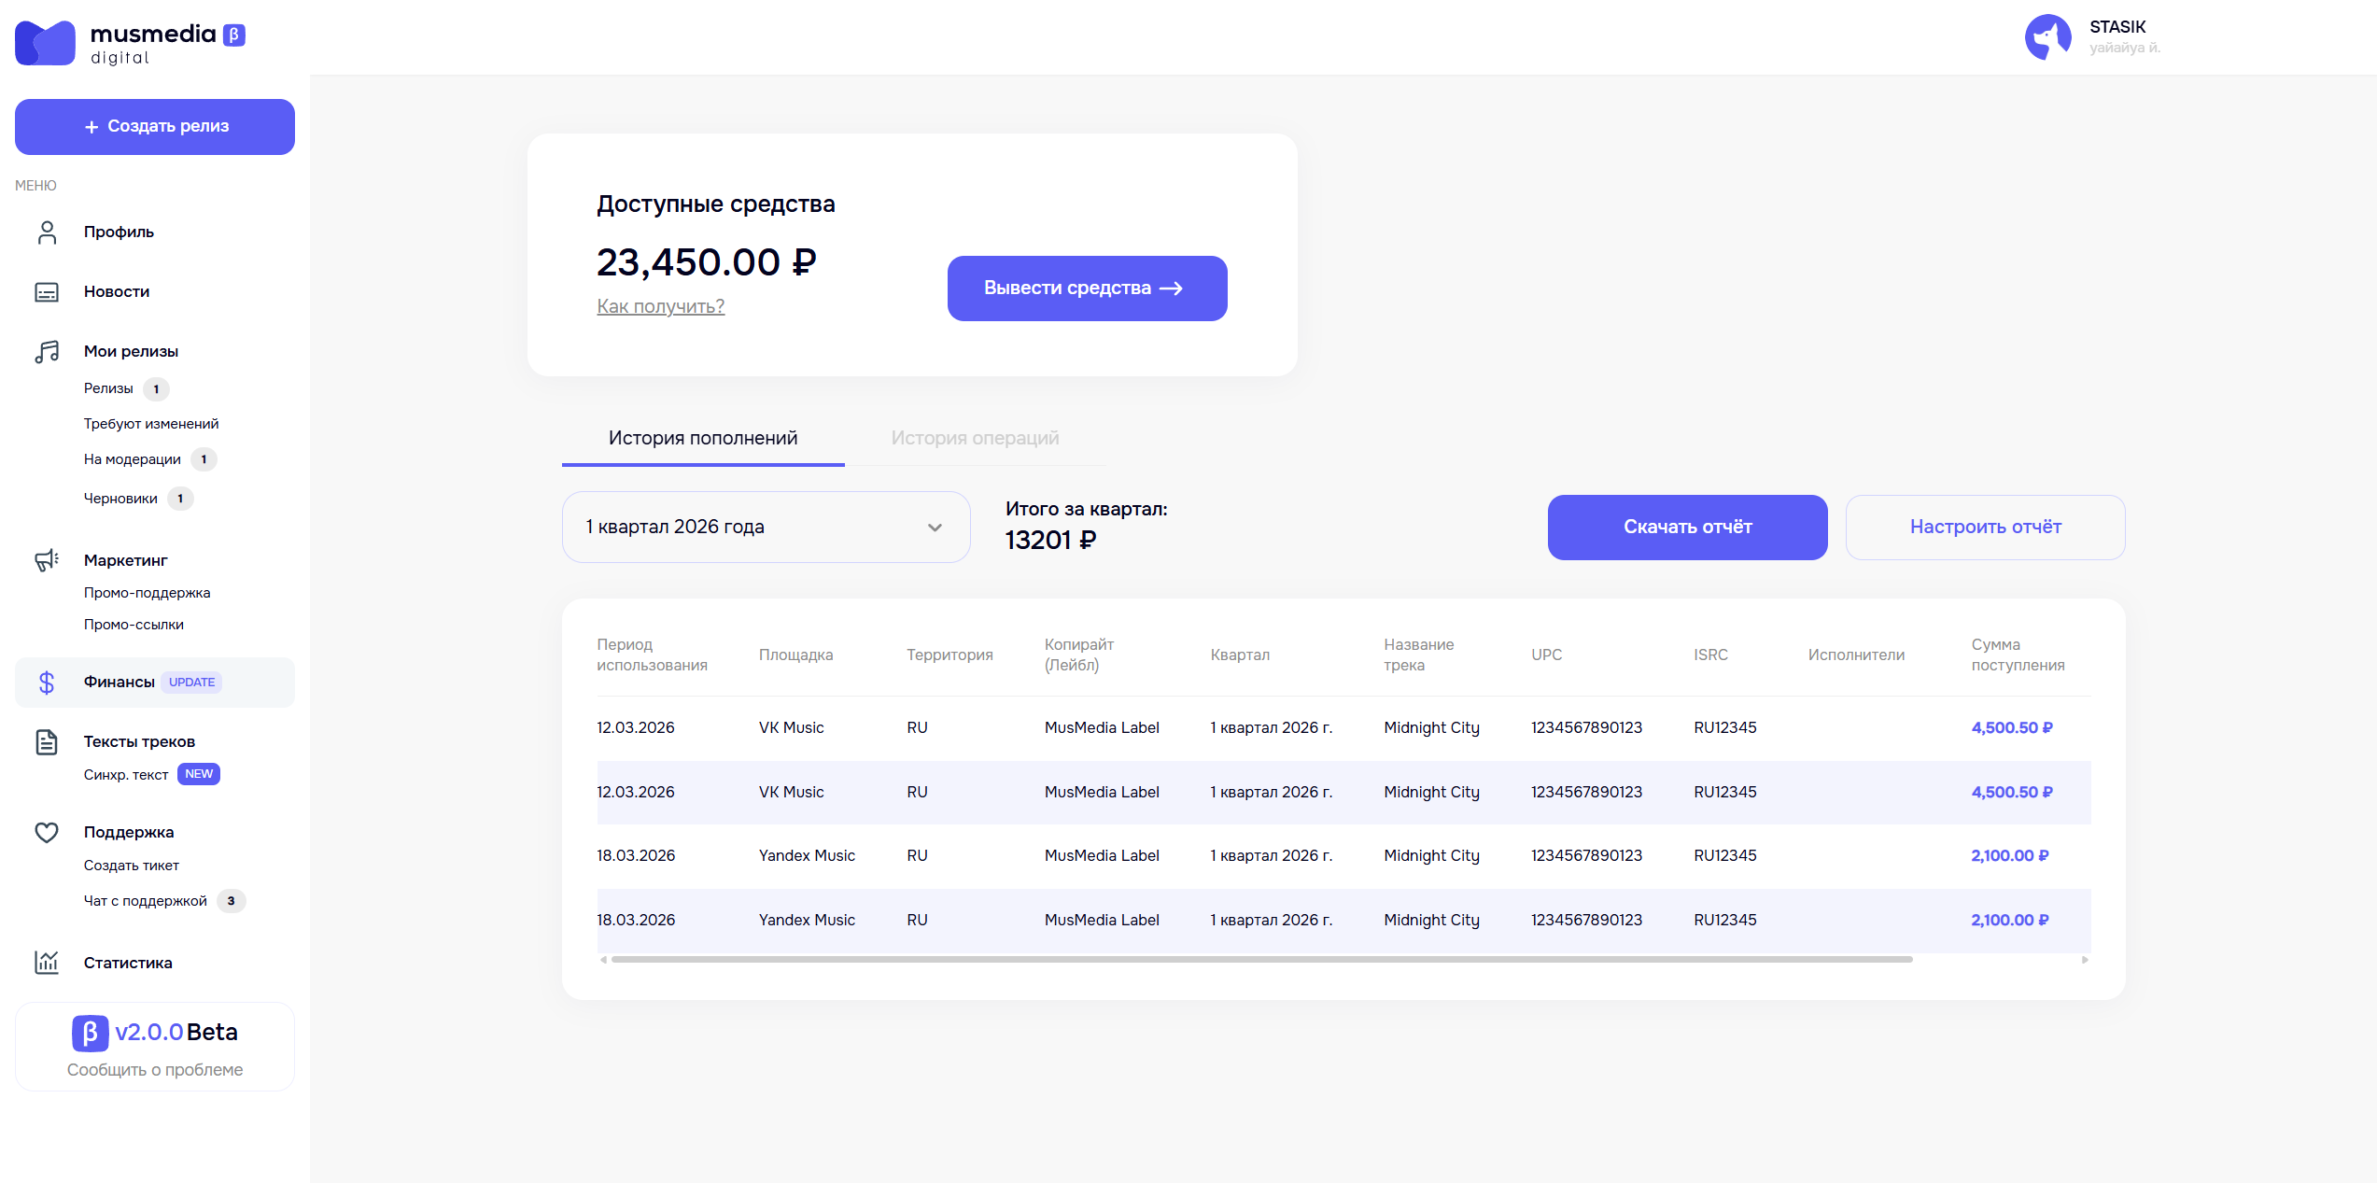
Task: Open Тексты треков menu section
Action: (x=139, y=742)
